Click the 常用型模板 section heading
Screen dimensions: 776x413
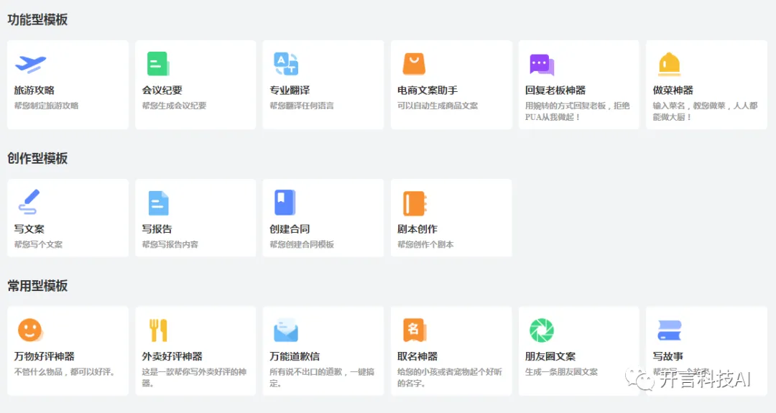(37, 286)
